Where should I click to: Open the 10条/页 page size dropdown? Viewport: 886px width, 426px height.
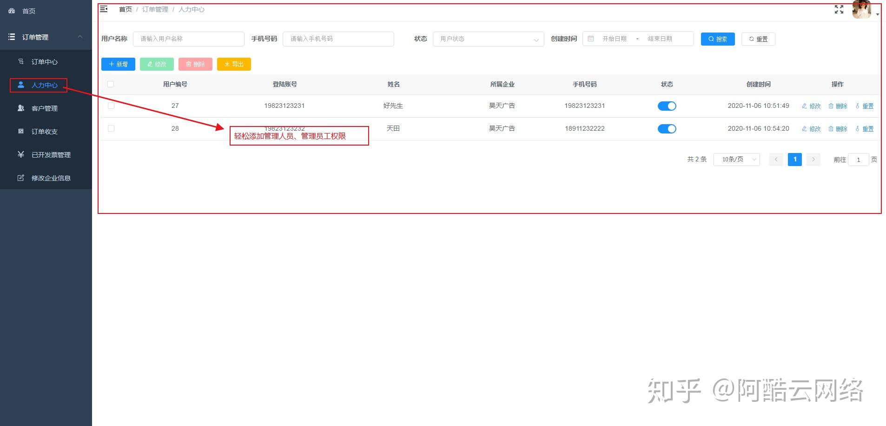[736, 159]
